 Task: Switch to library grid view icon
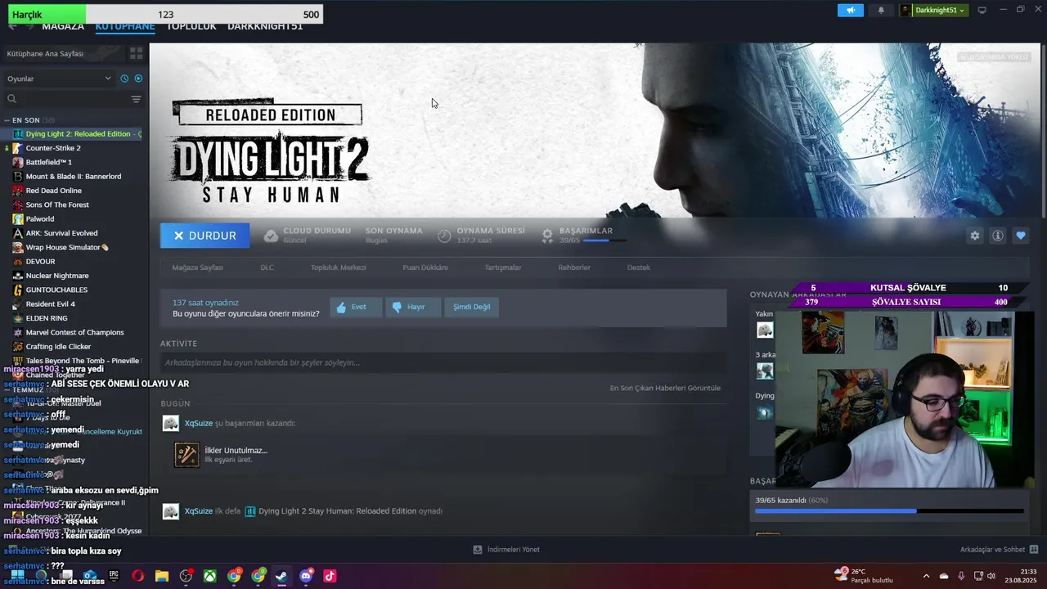coord(136,53)
